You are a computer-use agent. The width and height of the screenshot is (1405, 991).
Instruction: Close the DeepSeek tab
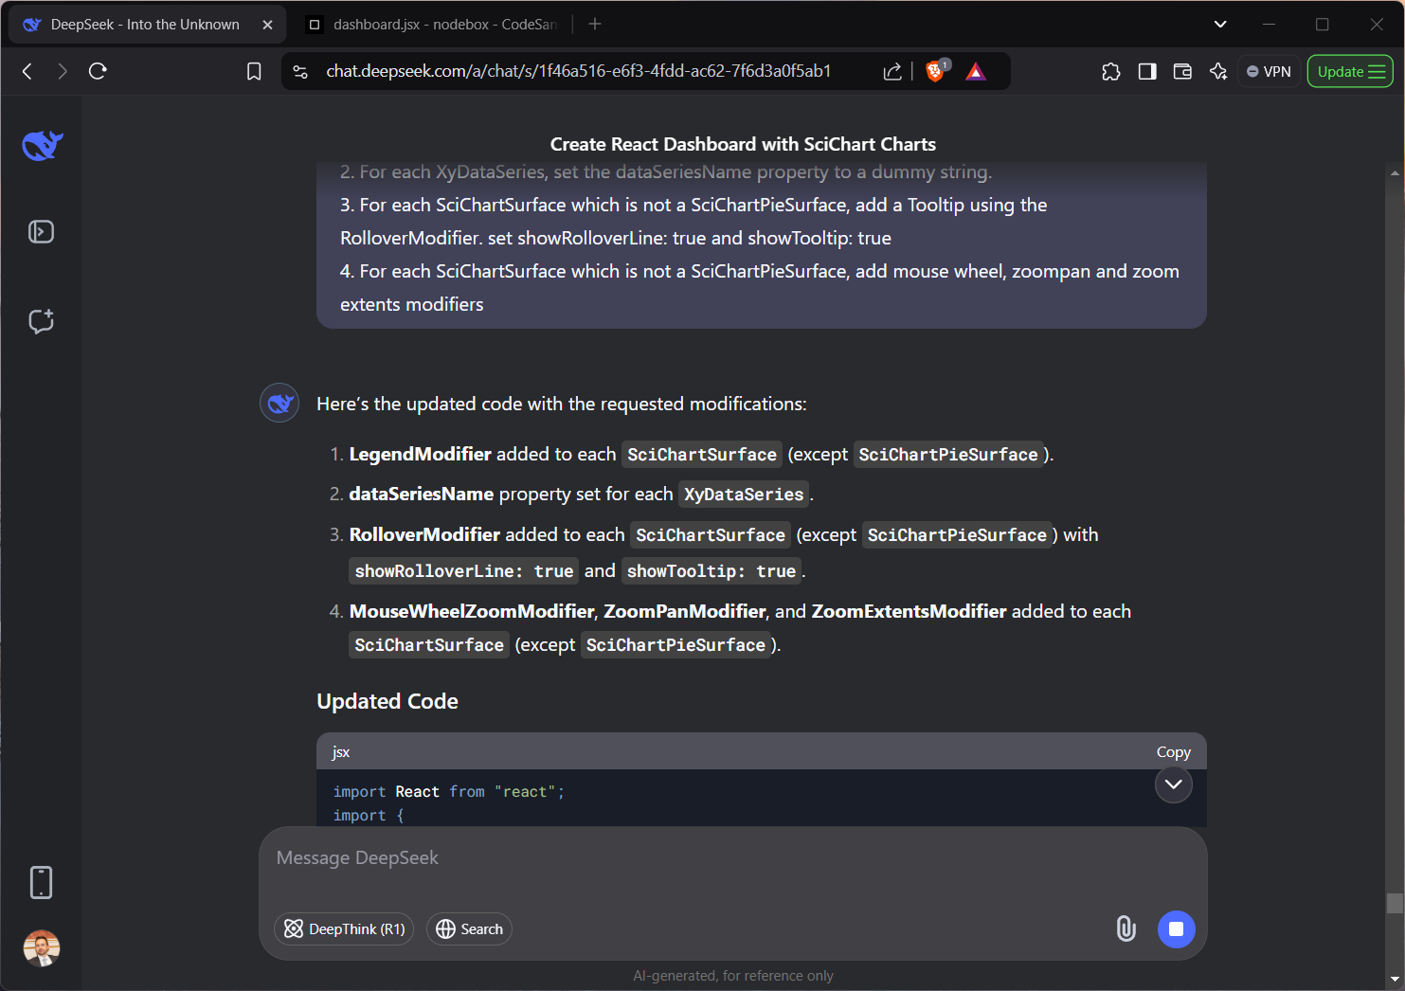tap(267, 25)
